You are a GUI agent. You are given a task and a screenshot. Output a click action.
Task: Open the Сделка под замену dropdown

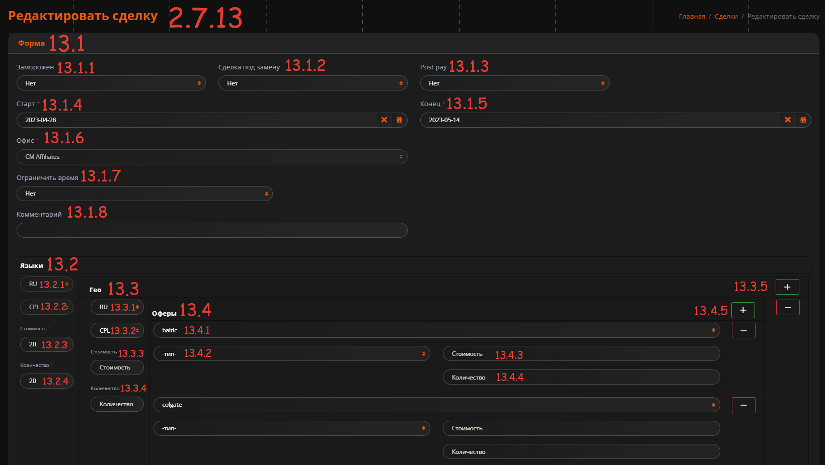(x=313, y=83)
